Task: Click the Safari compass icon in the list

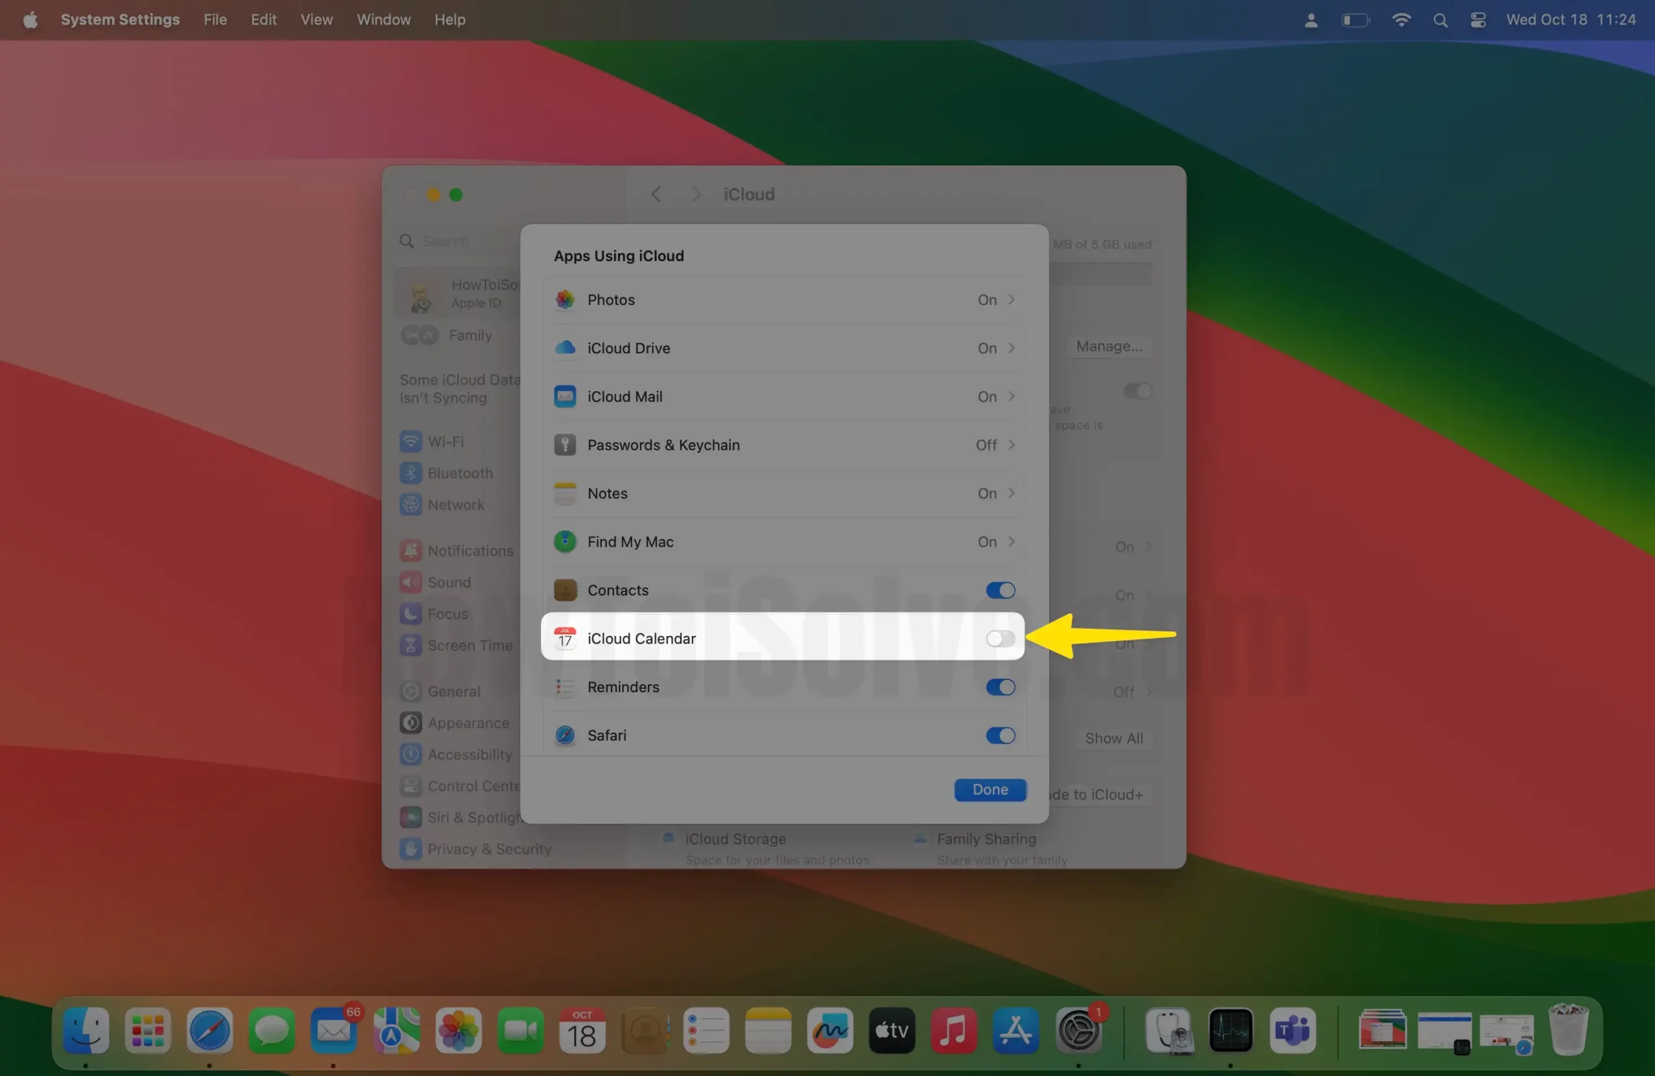Action: pos(564,735)
